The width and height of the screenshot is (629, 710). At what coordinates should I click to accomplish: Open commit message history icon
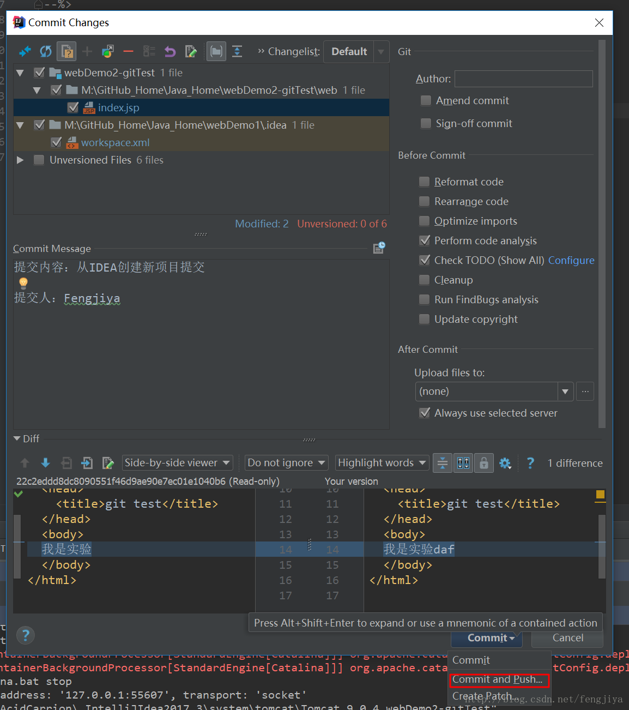tap(379, 248)
